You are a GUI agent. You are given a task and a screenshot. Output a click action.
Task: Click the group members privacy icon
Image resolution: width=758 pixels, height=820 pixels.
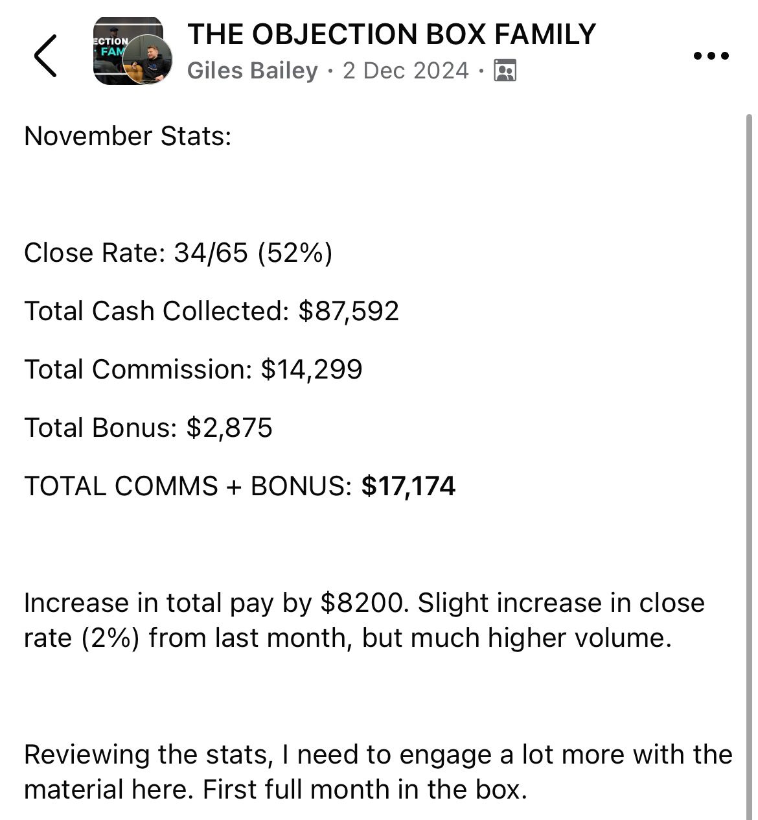point(505,70)
